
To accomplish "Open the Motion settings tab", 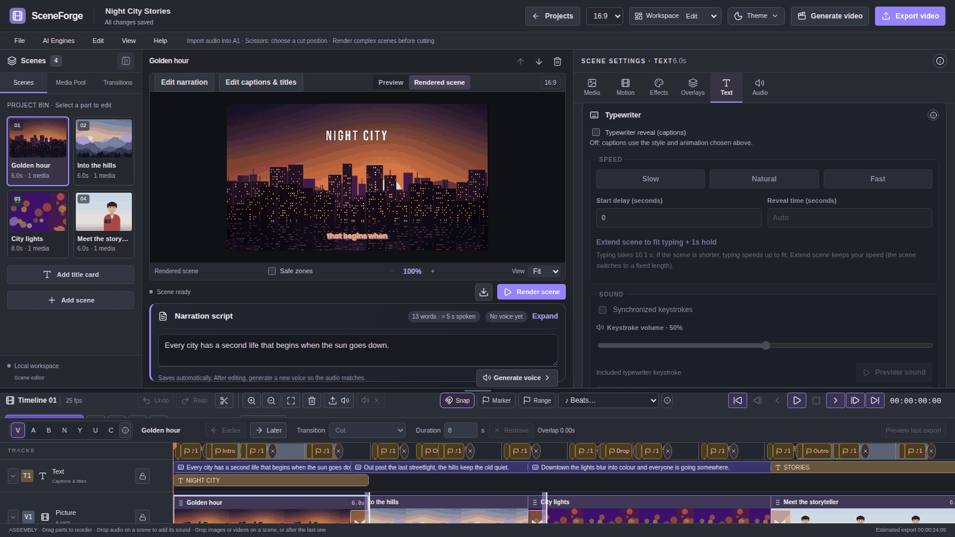I will click(626, 87).
